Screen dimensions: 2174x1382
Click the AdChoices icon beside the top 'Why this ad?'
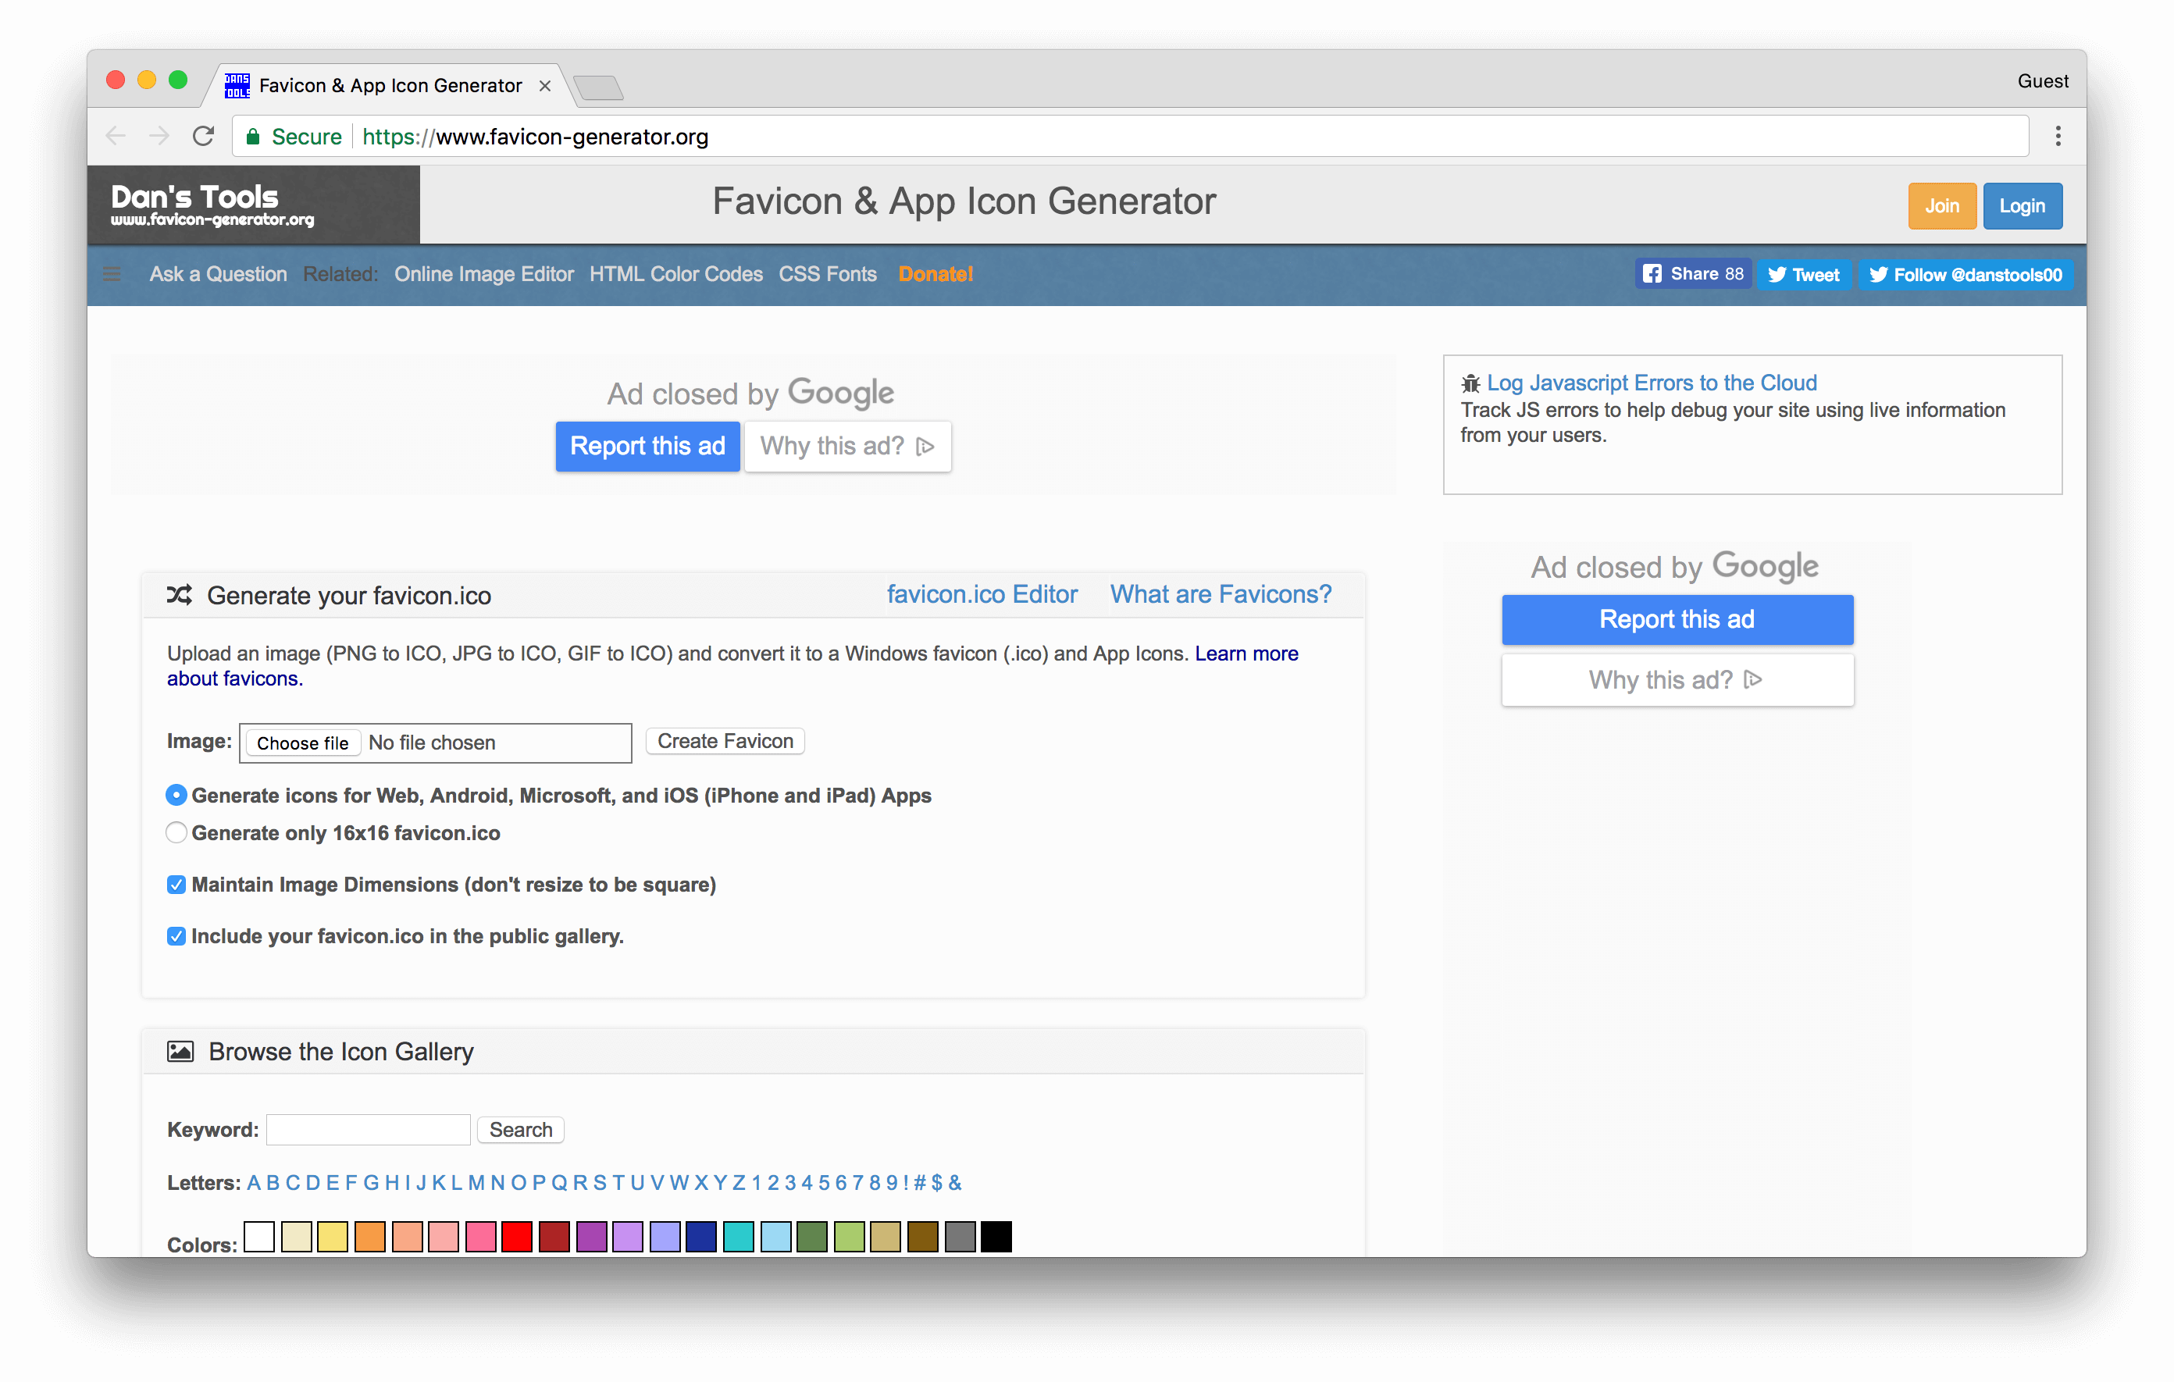pos(925,446)
